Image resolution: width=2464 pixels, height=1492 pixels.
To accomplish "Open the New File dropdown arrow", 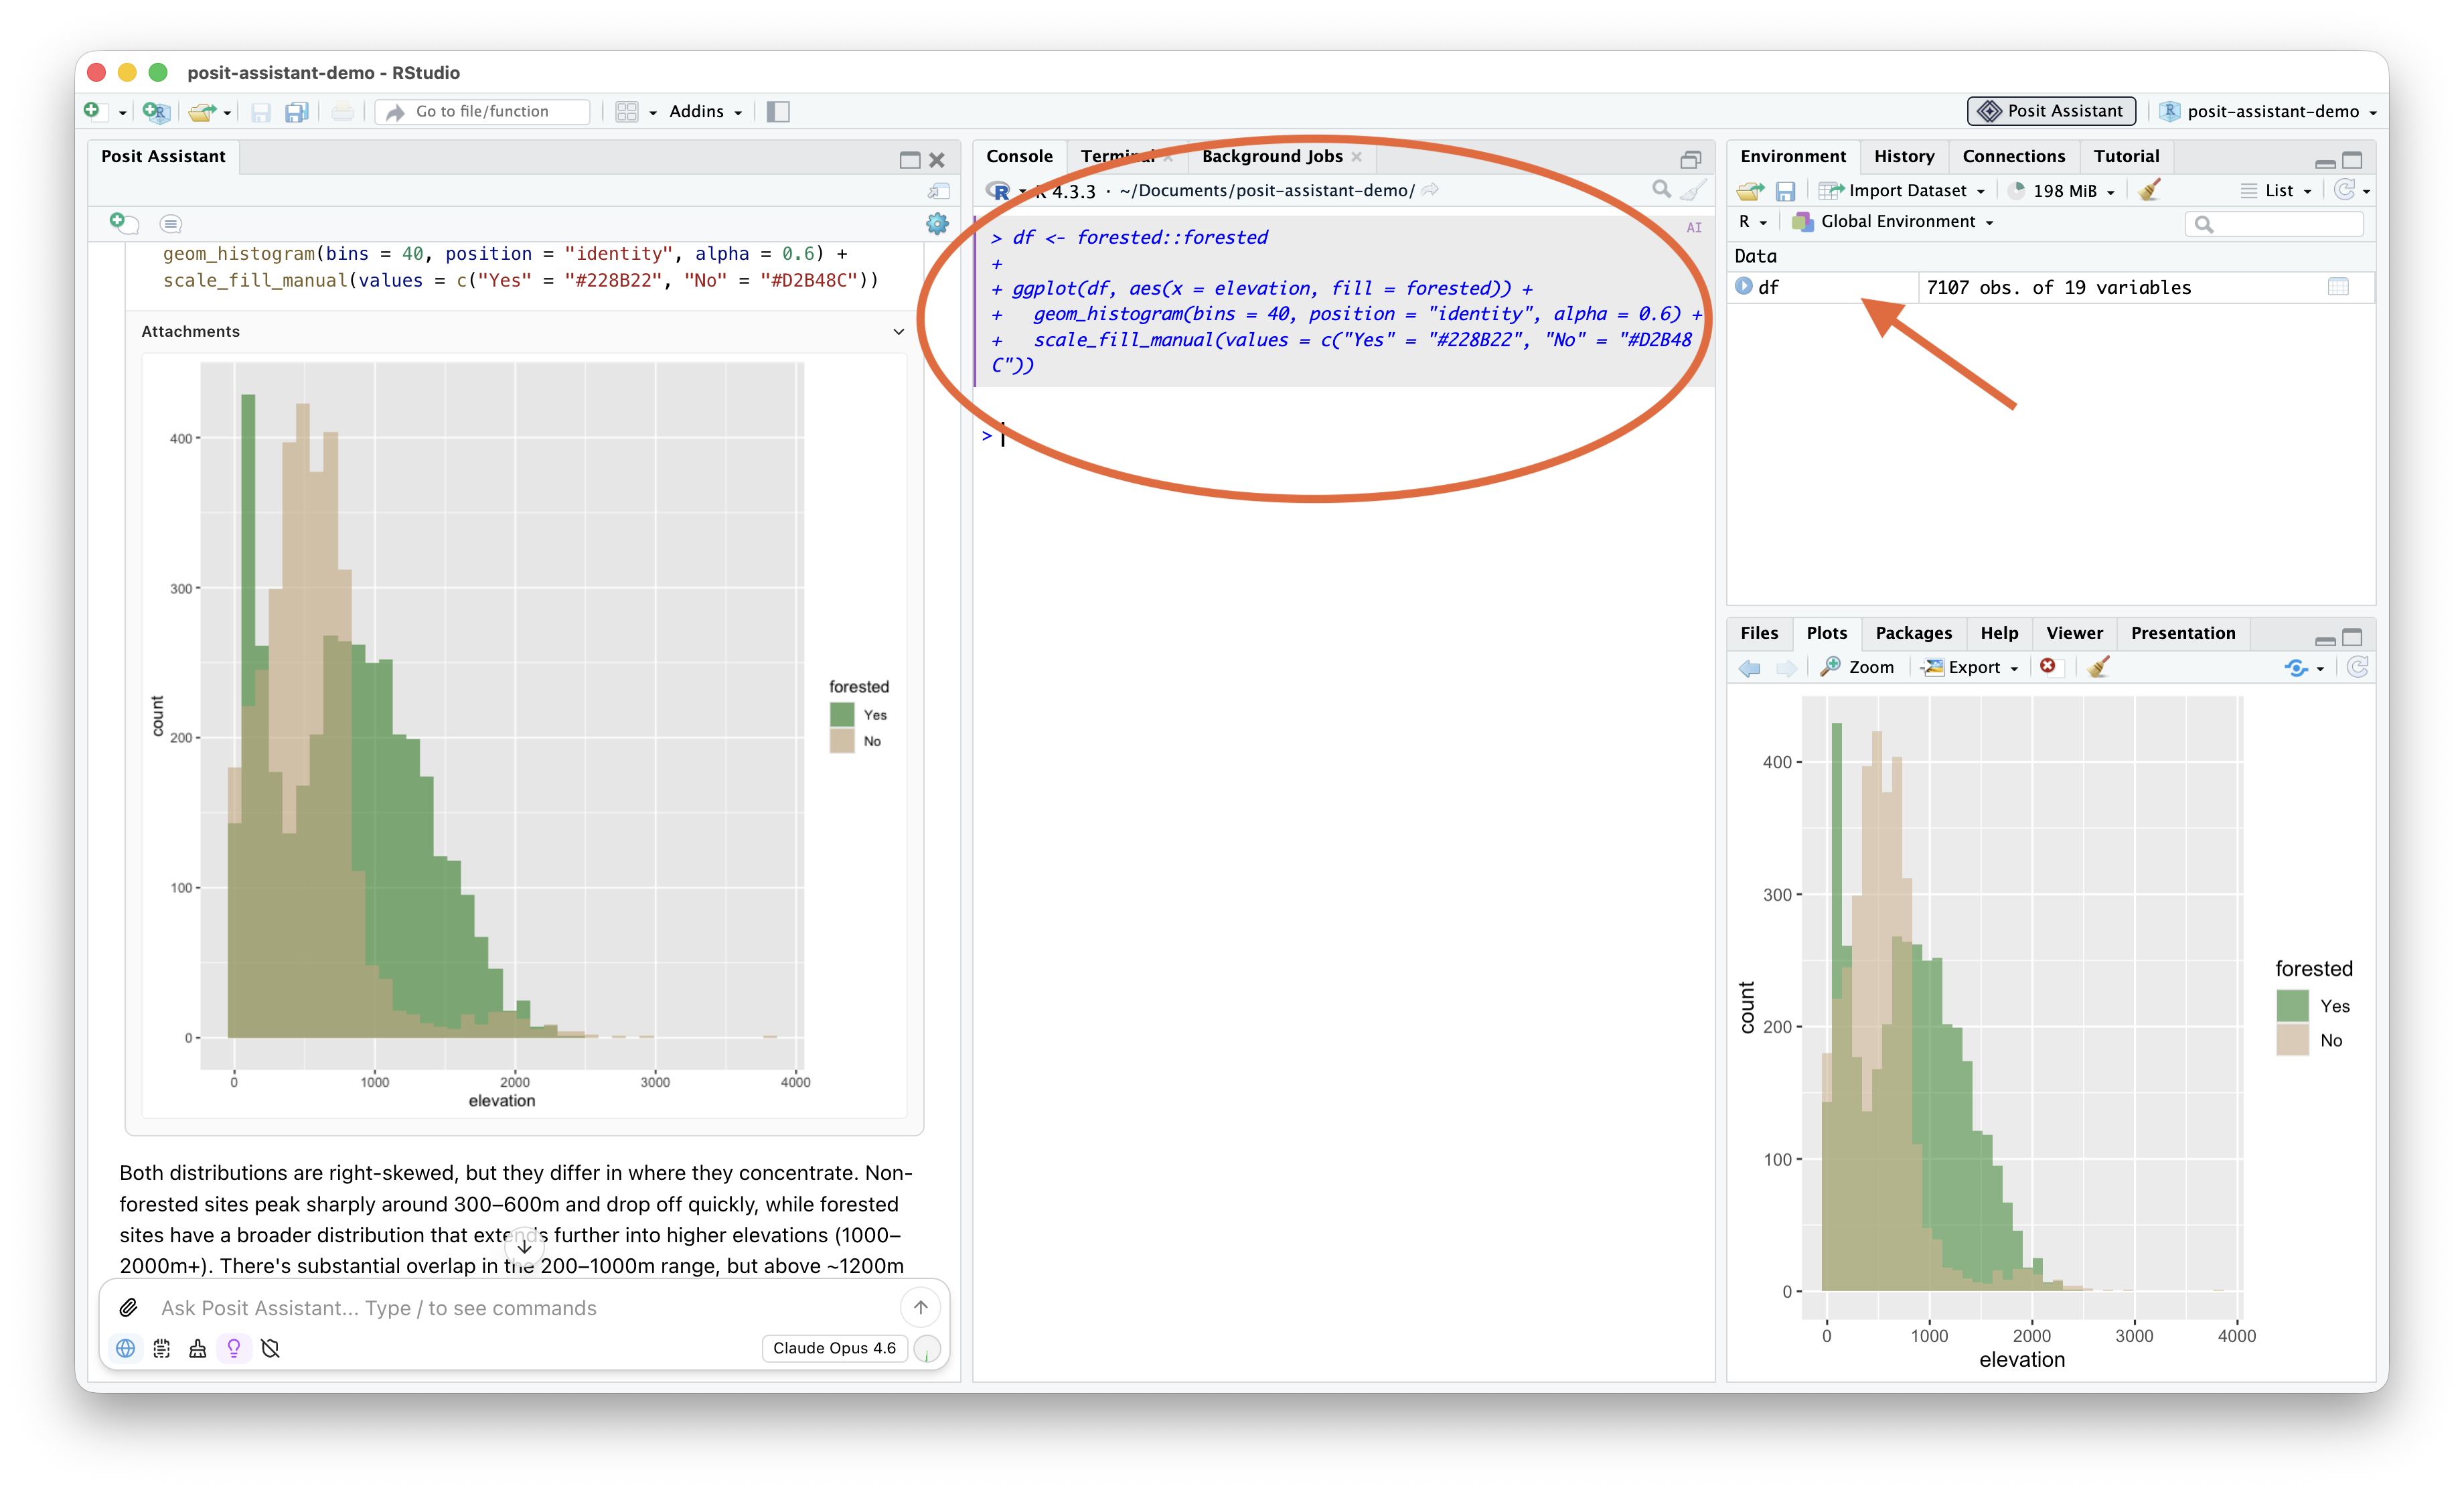I will (x=122, y=113).
